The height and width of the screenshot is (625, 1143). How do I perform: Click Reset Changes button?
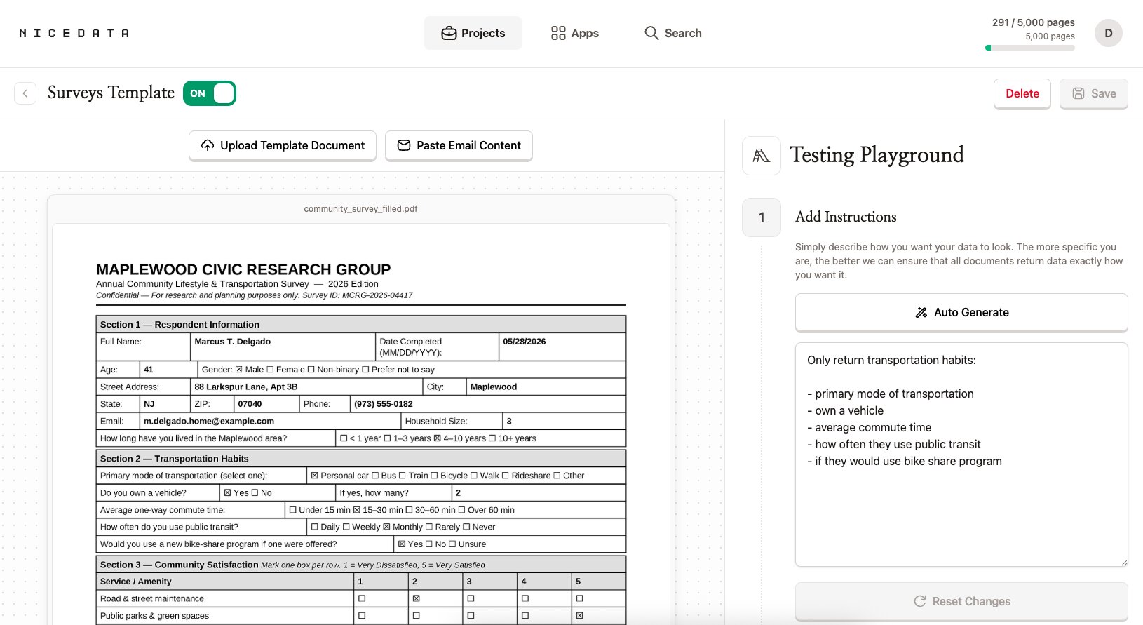(x=961, y=601)
